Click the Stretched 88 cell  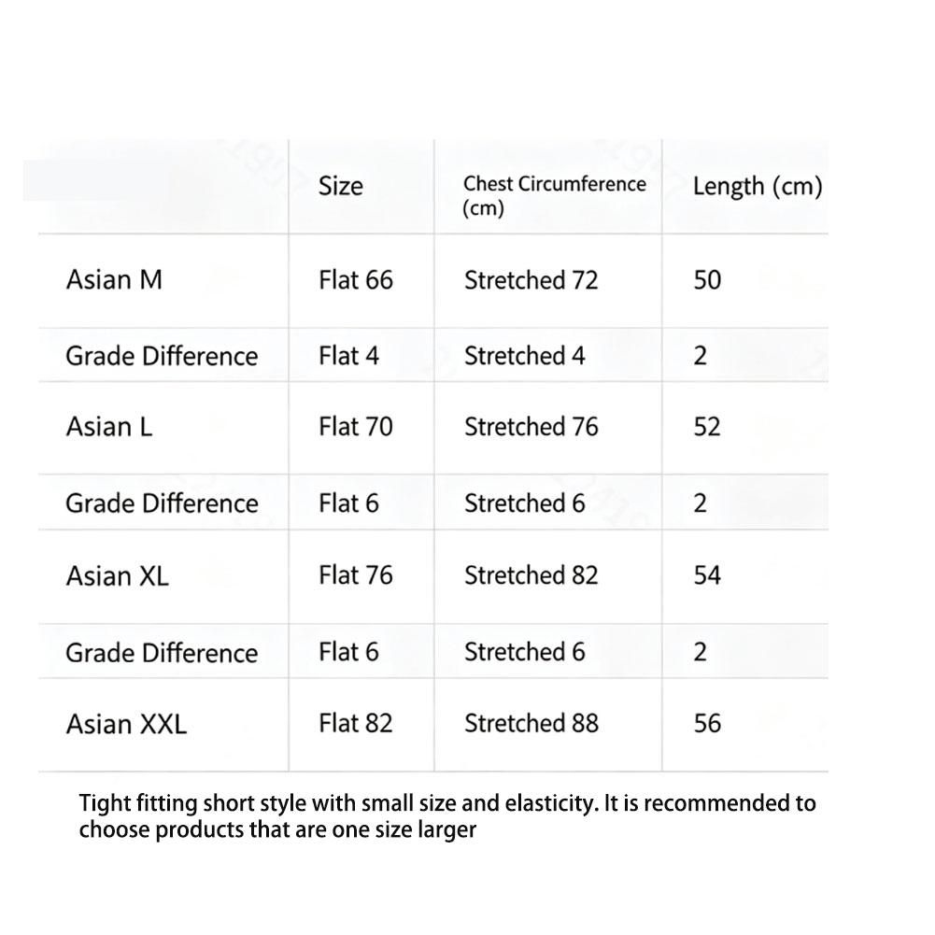(531, 723)
